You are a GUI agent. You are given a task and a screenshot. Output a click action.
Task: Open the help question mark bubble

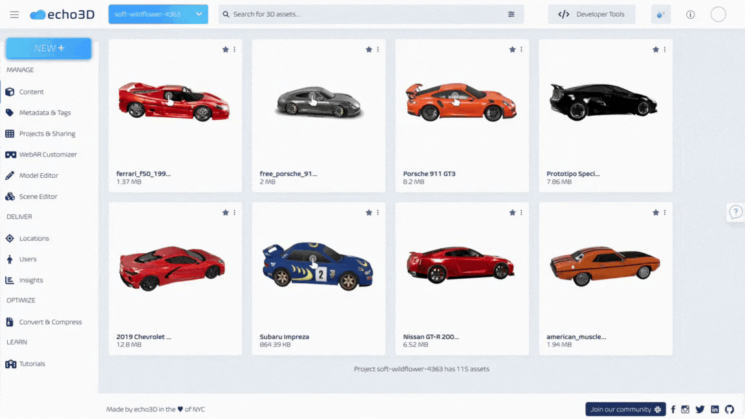pyautogui.click(x=735, y=212)
